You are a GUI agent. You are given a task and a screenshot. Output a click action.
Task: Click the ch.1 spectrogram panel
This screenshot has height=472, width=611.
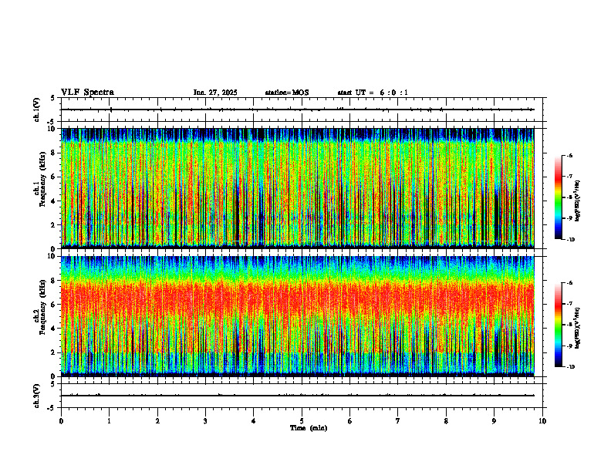(298, 188)
